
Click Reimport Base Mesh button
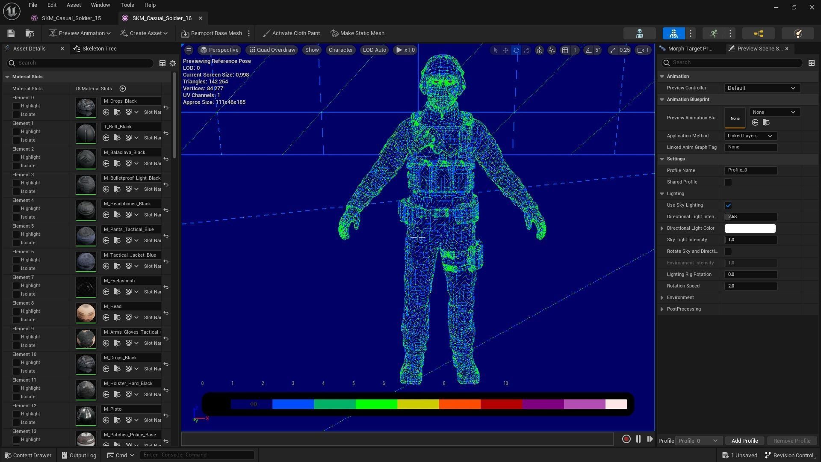212,33
